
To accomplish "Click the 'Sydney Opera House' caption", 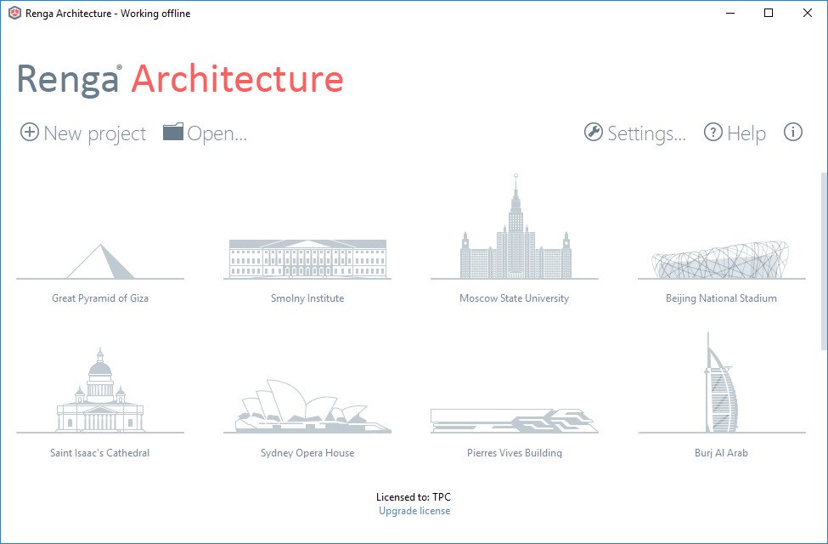I will click(307, 453).
